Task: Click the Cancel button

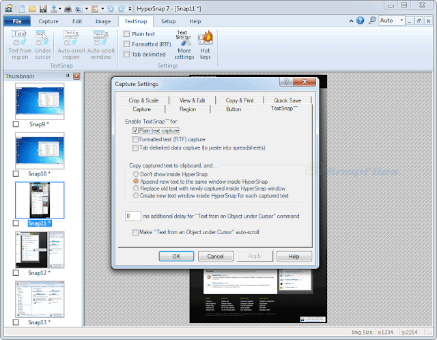Action: [216, 256]
